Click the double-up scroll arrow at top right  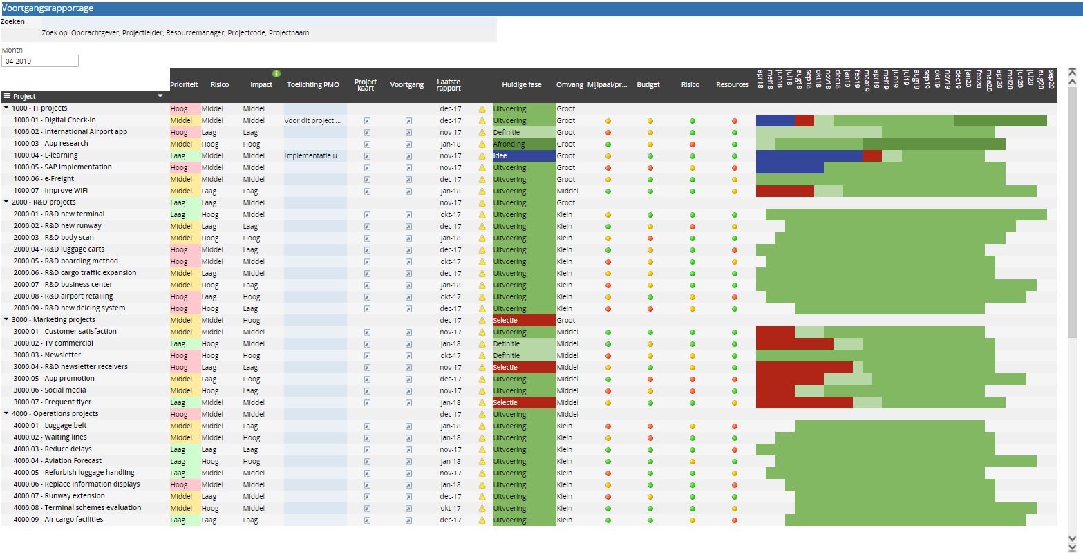click(x=1072, y=72)
